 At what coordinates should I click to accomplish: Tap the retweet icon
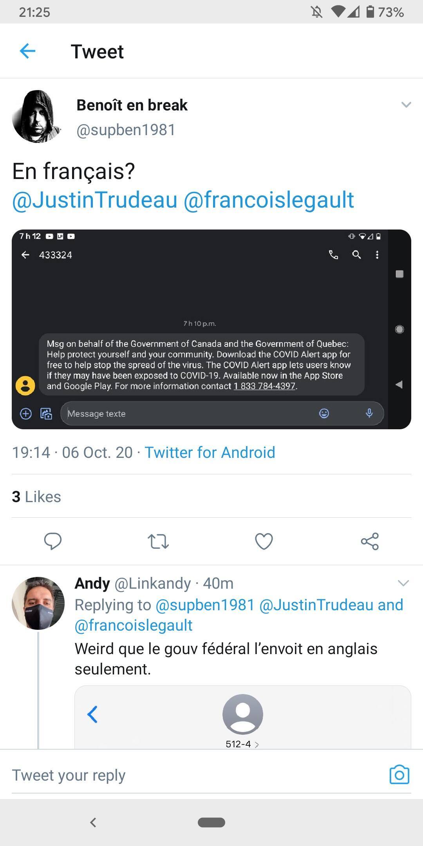pyautogui.click(x=158, y=541)
